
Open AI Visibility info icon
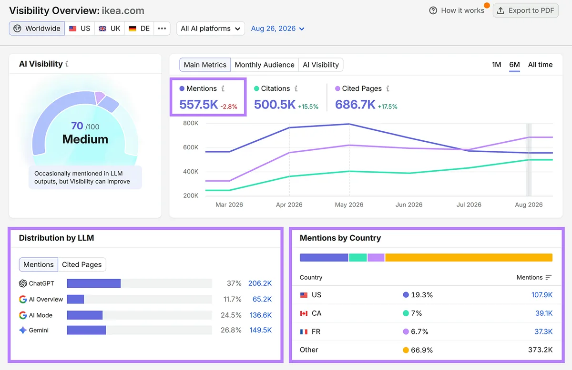pyautogui.click(x=67, y=64)
